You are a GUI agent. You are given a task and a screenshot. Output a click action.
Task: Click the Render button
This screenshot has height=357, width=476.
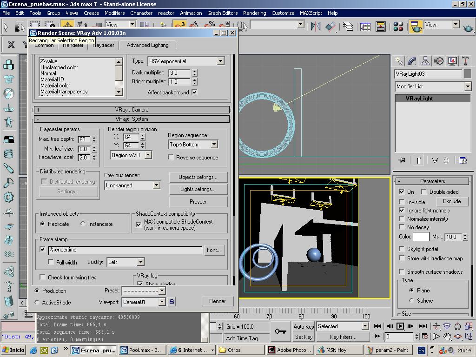point(218,301)
